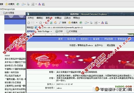Click Haier in home banner in front window
The image size is (134, 93).
[x=80, y=60]
